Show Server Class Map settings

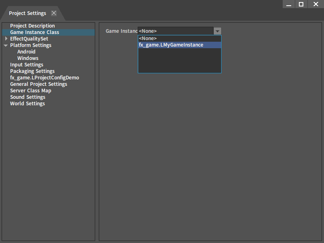pyautogui.click(x=30, y=91)
